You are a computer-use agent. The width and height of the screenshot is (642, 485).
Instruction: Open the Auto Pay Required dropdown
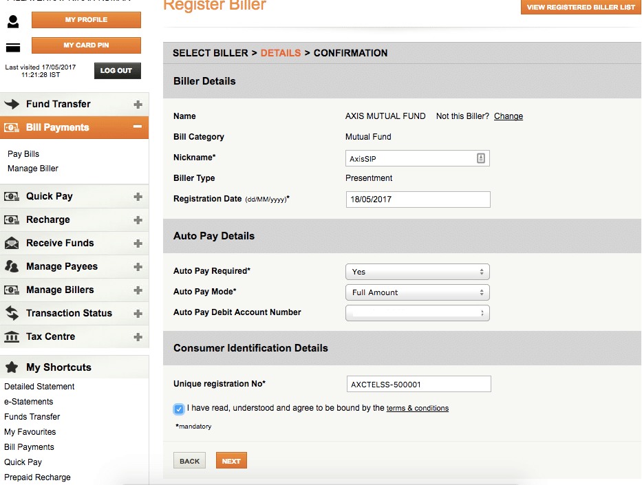pyautogui.click(x=417, y=272)
